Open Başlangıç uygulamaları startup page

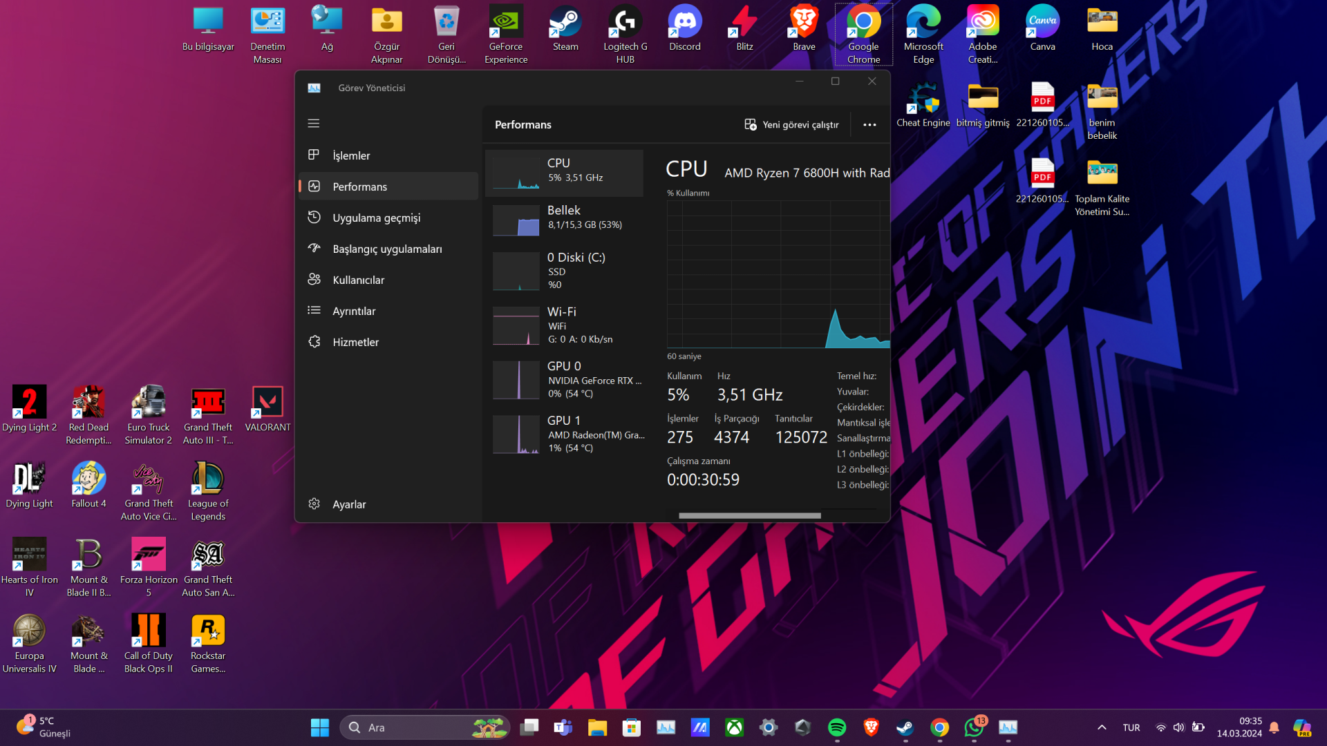click(x=387, y=249)
